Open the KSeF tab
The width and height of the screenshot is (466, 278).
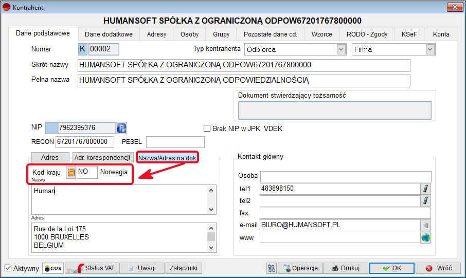409,34
